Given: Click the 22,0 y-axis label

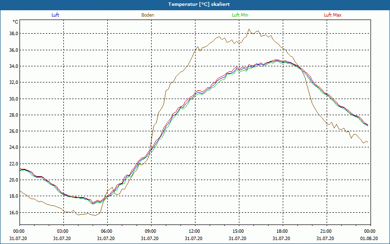Looking at the screenshot, I should coord(13,164).
